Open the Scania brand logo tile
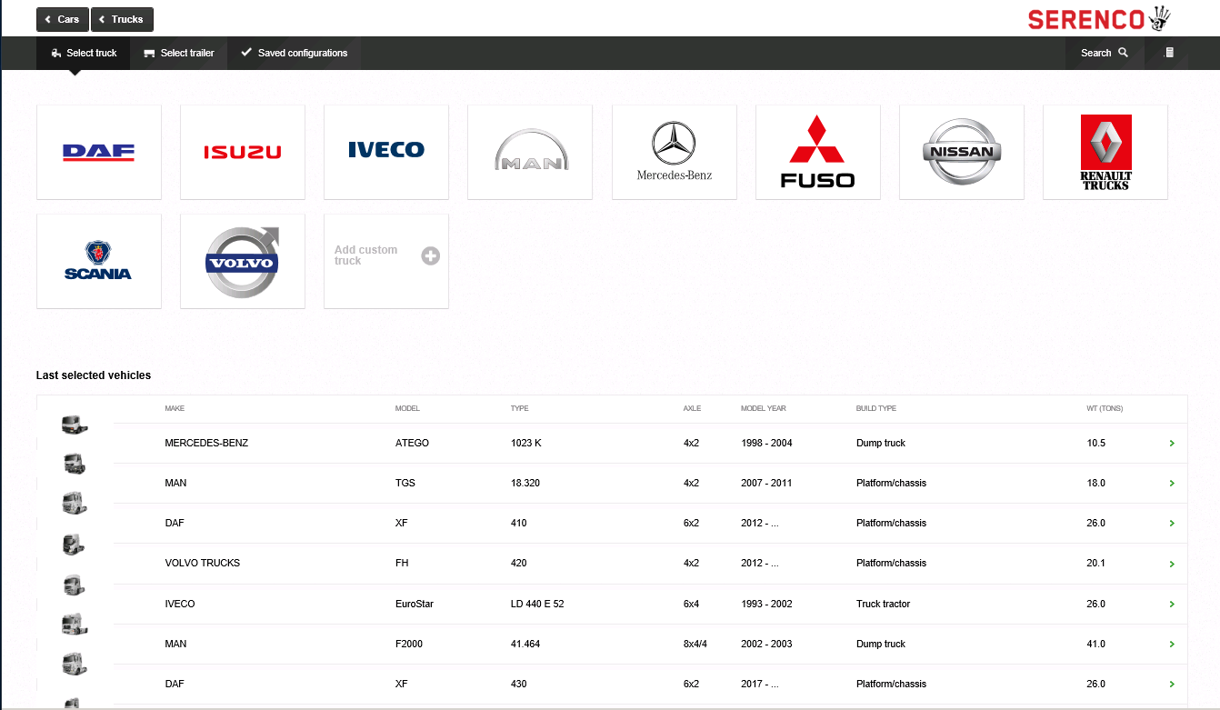This screenshot has height=710, width=1220. pos(99,262)
